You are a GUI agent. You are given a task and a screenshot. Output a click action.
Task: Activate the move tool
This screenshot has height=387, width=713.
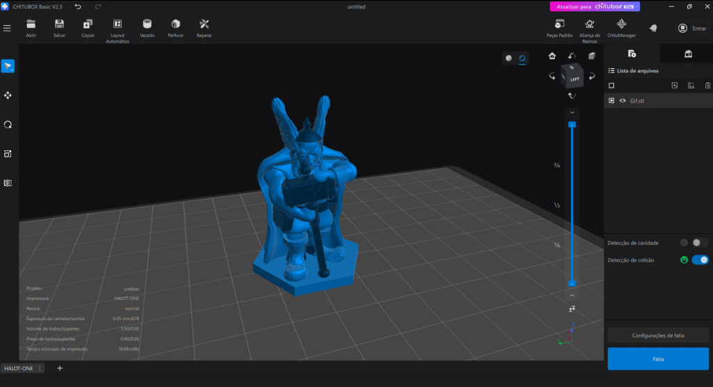tap(8, 95)
